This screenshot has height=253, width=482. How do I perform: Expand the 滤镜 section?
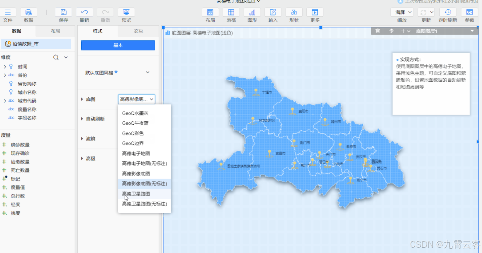[x=82, y=138]
